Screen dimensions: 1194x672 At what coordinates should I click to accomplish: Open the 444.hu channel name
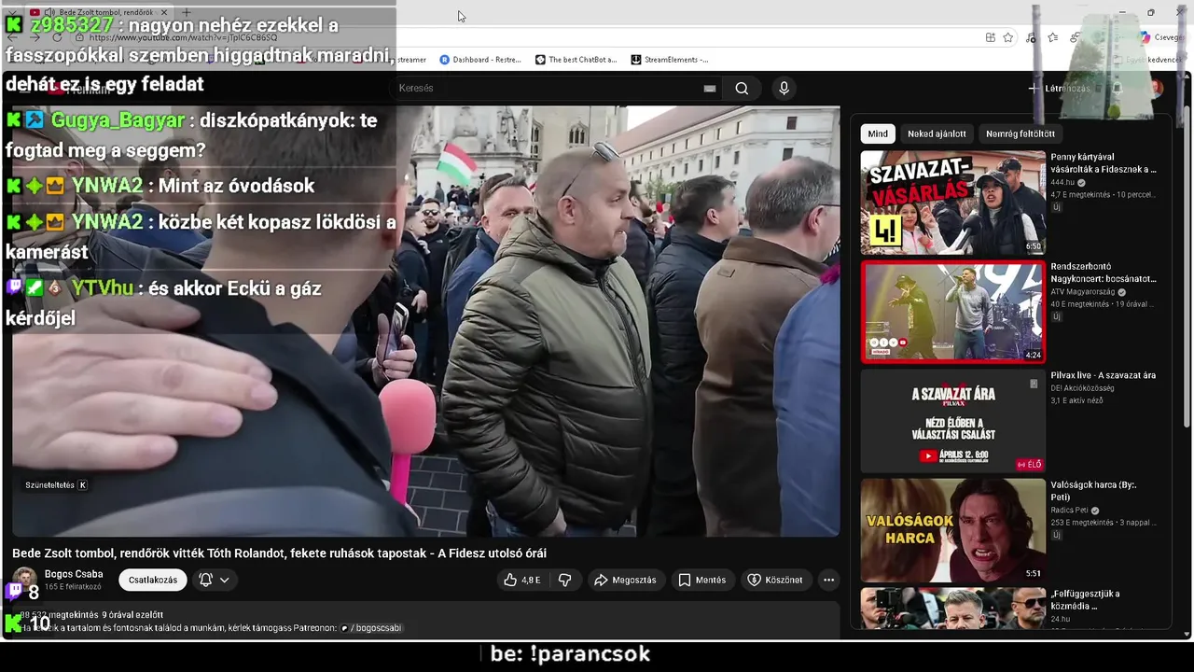1062,182
